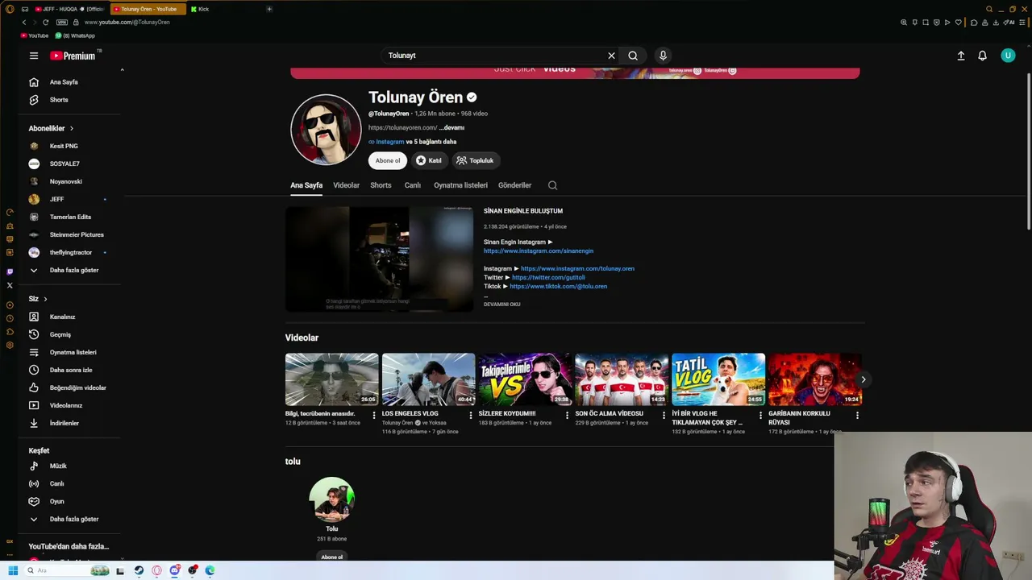
Task: Open the notifications bell
Action: tap(982, 56)
